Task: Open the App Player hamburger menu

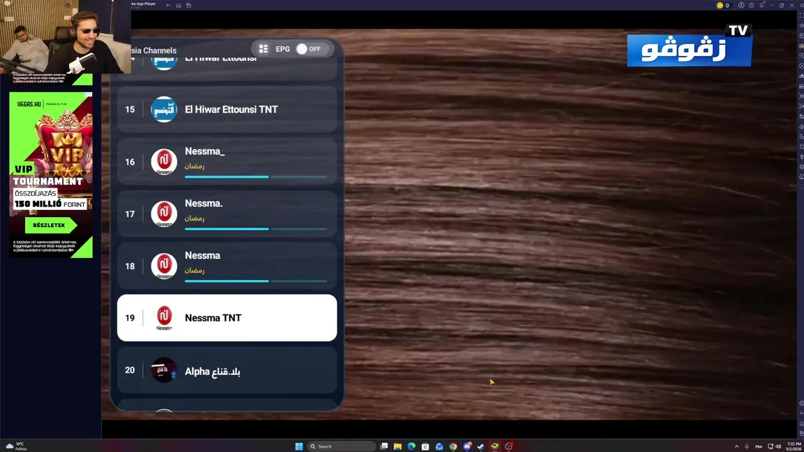Action: tap(761, 5)
